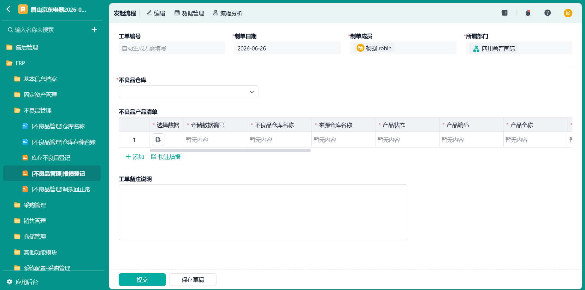The image size is (585, 290).
Task: Click the back arrow icon
Action: [x=9, y=9]
